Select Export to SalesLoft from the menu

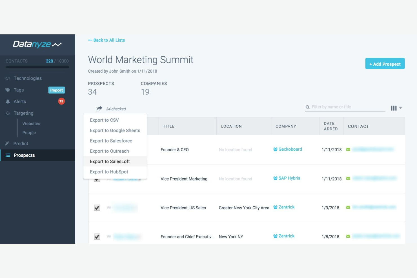(110, 161)
